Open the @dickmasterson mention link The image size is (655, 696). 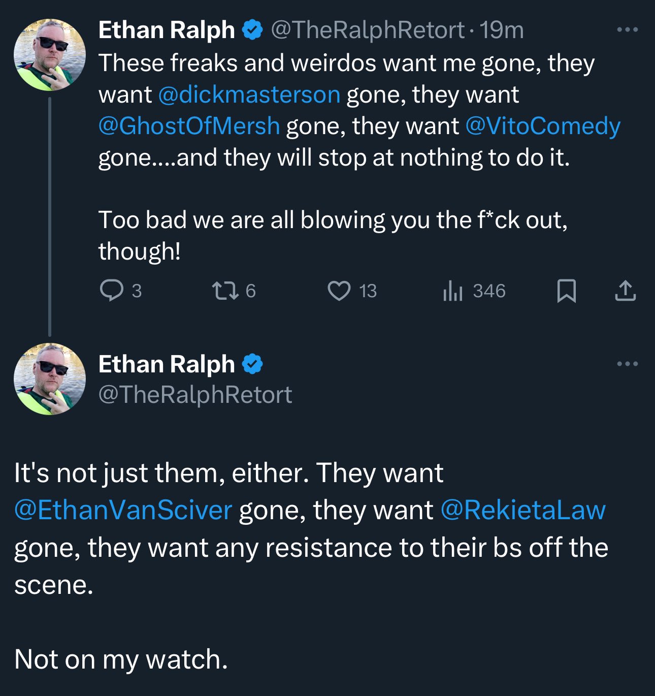pyautogui.click(x=249, y=94)
